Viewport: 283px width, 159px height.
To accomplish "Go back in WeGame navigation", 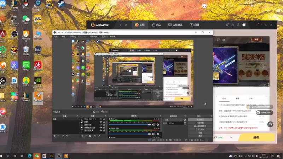I will tap(120, 25).
